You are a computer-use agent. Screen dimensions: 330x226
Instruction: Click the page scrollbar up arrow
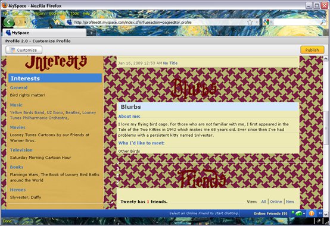(326, 58)
